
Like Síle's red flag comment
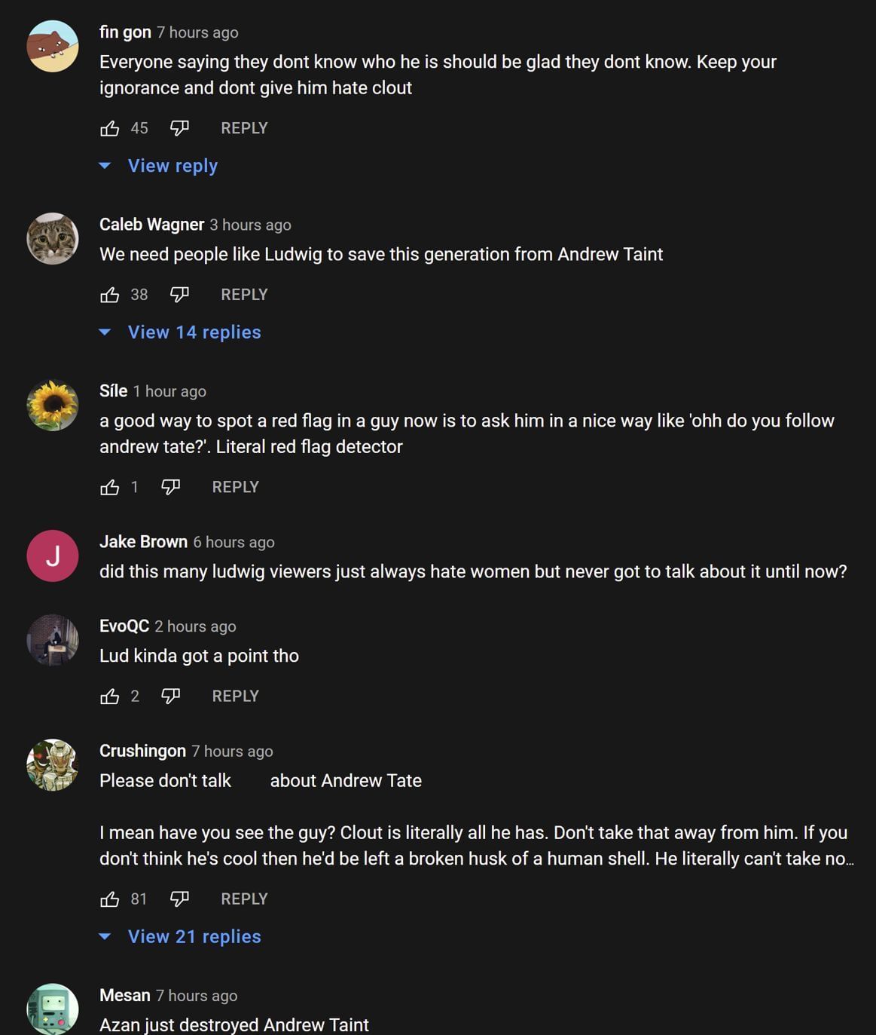(x=110, y=487)
